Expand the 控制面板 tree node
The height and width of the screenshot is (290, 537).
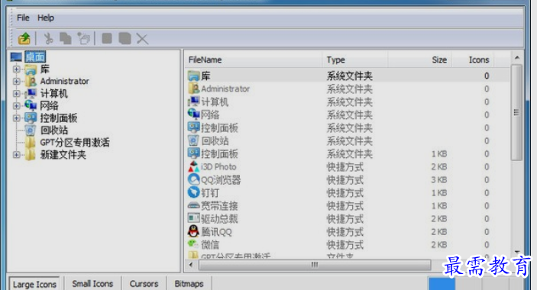click(16, 118)
